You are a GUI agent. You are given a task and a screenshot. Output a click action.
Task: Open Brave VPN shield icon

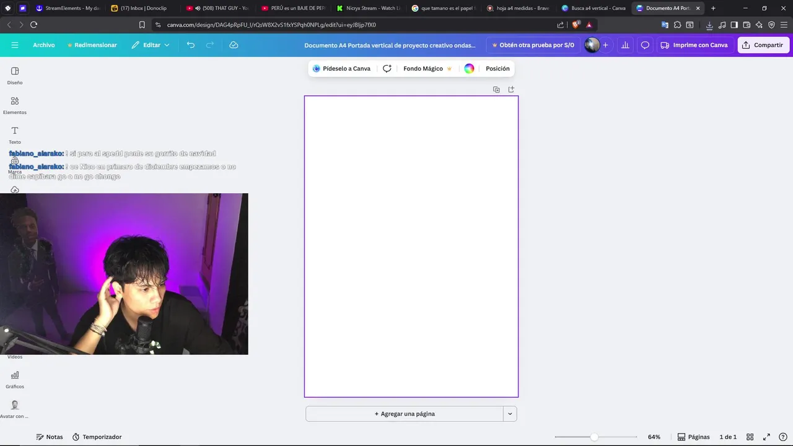[x=771, y=25]
